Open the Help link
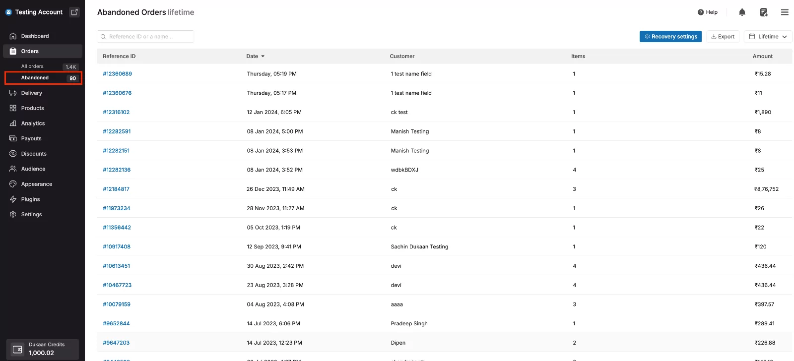The width and height of the screenshot is (794, 361). coord(708,12)
